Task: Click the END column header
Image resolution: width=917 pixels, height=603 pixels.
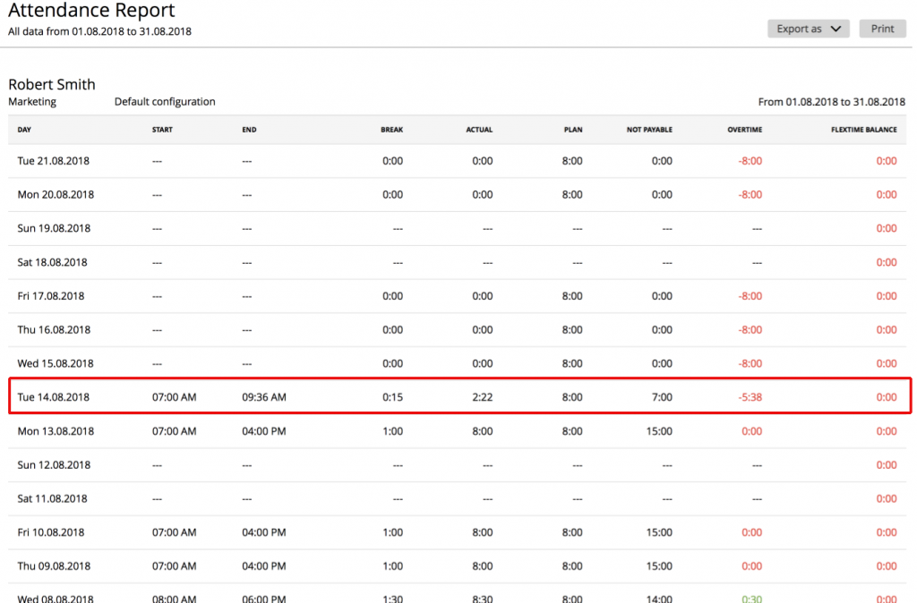Action: click(249, 130)
